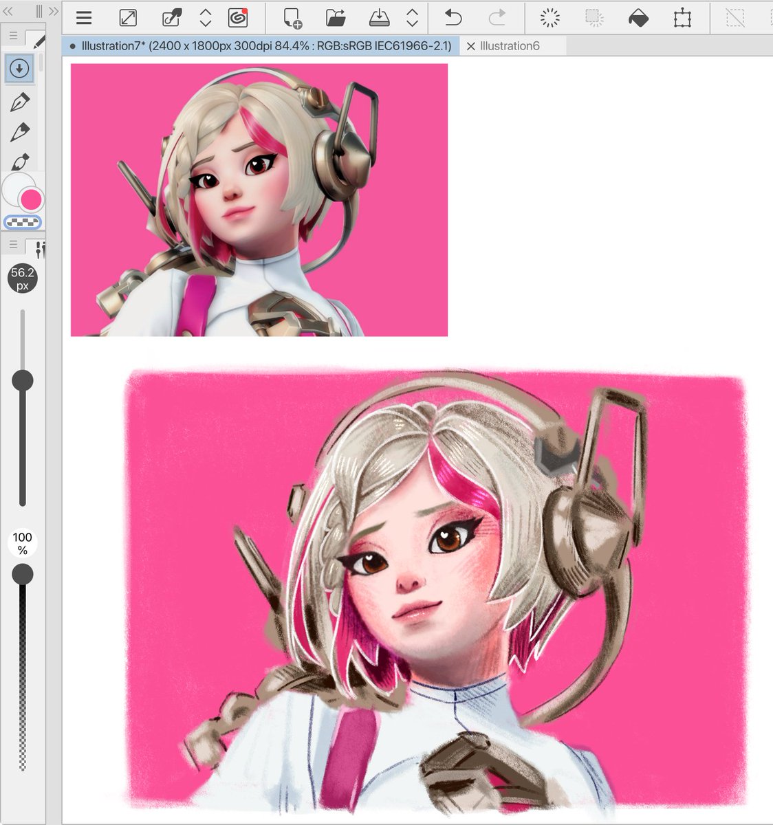The height and width of the screenshot is (825, 773).
Task: Open a file via folder icon
Action: coord(336,18)
